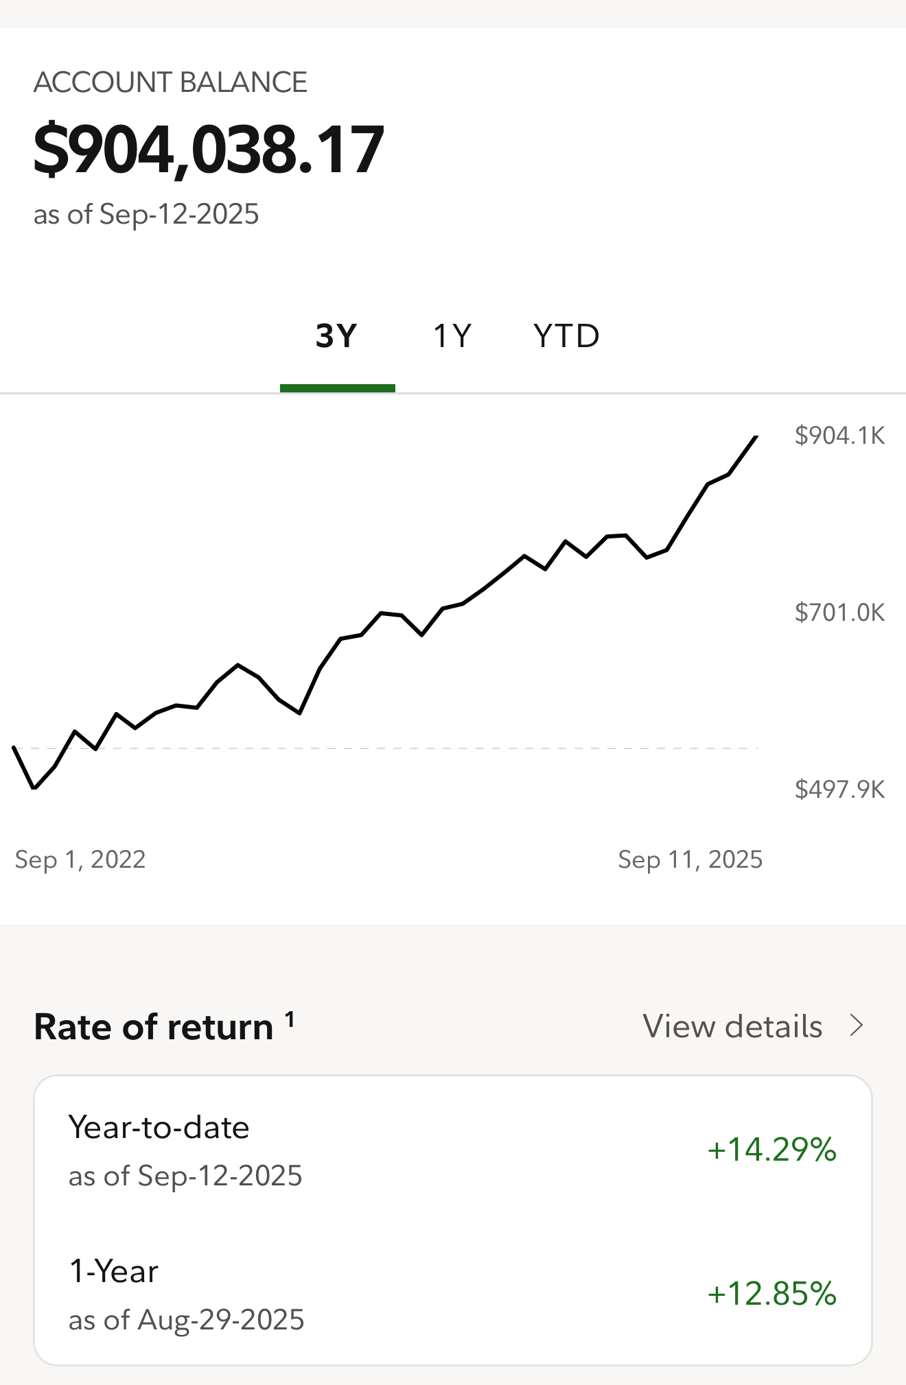The width and height of the screenshot is (906, 1385).
Task: Show the YTD chart range
Action: pos(566,336)
